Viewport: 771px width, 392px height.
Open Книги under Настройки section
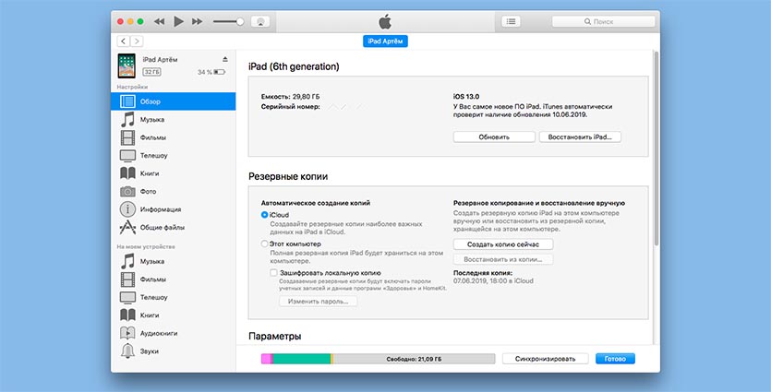tap(174, 173)
